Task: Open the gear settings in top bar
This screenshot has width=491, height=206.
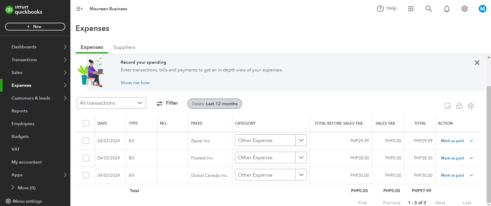Action: point(464,9)
